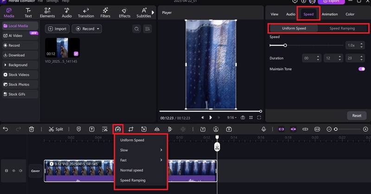Image resolution: width=371 pixels, height=194 pixels.
Task: Seek using the player progress bar
Action: point(210,111)
